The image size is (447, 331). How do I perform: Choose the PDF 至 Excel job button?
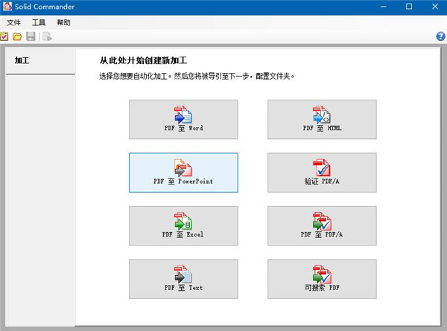[x=183, y=225]
